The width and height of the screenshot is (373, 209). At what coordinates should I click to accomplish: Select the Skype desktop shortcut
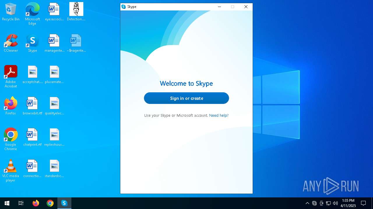tap(32, 43)
